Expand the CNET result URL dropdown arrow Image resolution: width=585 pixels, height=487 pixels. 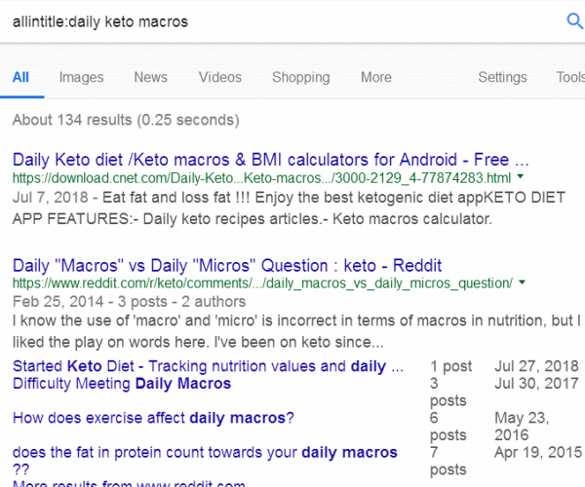tap(521, 179)
